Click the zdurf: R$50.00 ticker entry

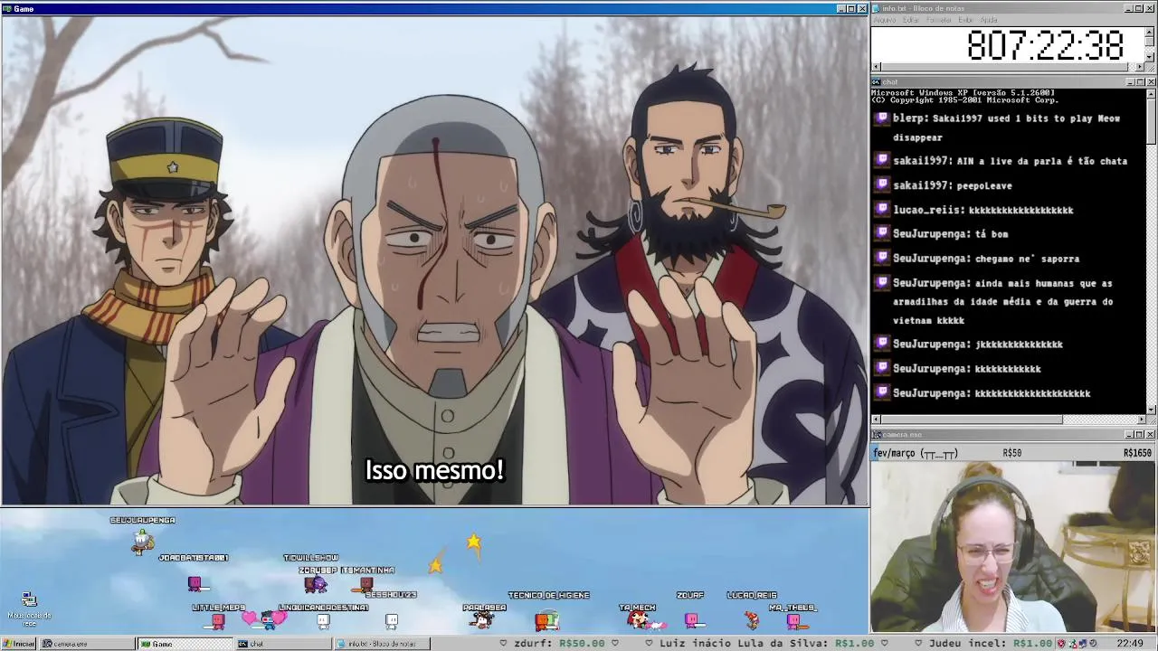[x=561, y=644]
